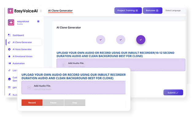This screenshot has height=118, width=196.
Task: Click the AI Emotional Voices star icon
Action: click(x=9, y=56)
